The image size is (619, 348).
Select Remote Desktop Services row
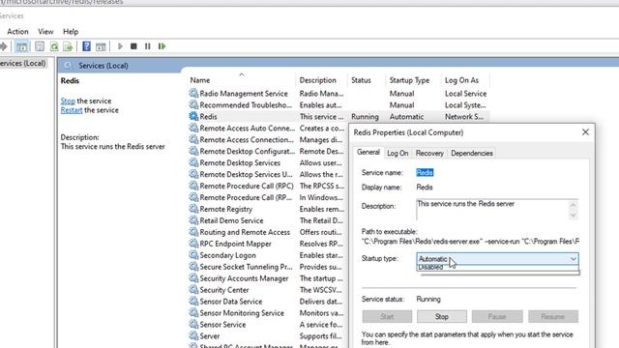(x=268, y=162)
